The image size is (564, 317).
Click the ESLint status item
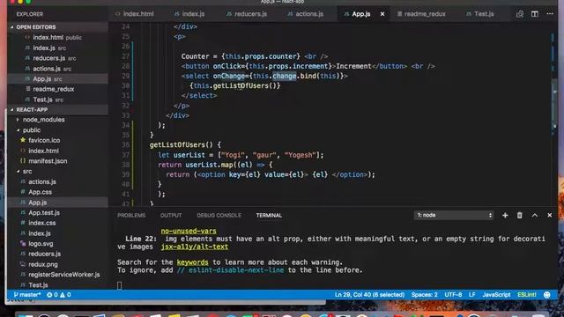pyautogui.click(x=527, y=295)
